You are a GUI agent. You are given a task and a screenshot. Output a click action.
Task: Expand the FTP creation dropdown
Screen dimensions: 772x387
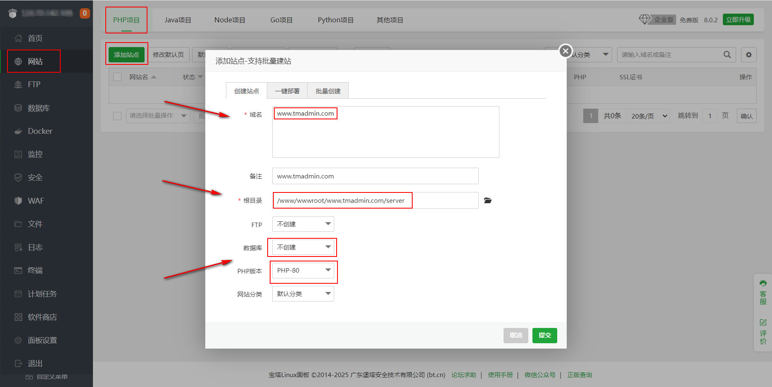pos(303,224)
